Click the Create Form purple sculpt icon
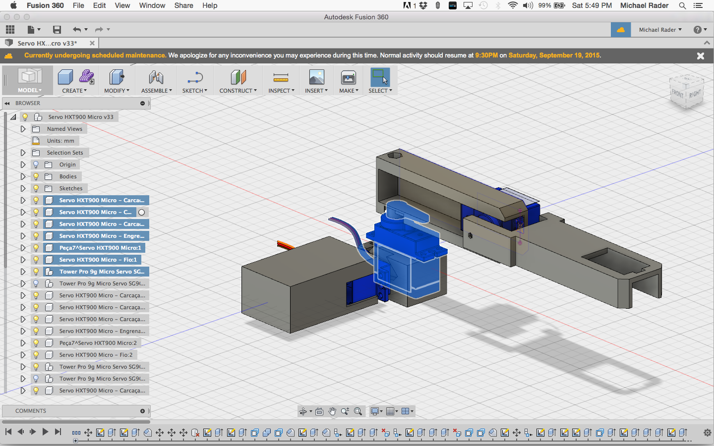This screenshot has width=714, height=446. click(87, 77)
